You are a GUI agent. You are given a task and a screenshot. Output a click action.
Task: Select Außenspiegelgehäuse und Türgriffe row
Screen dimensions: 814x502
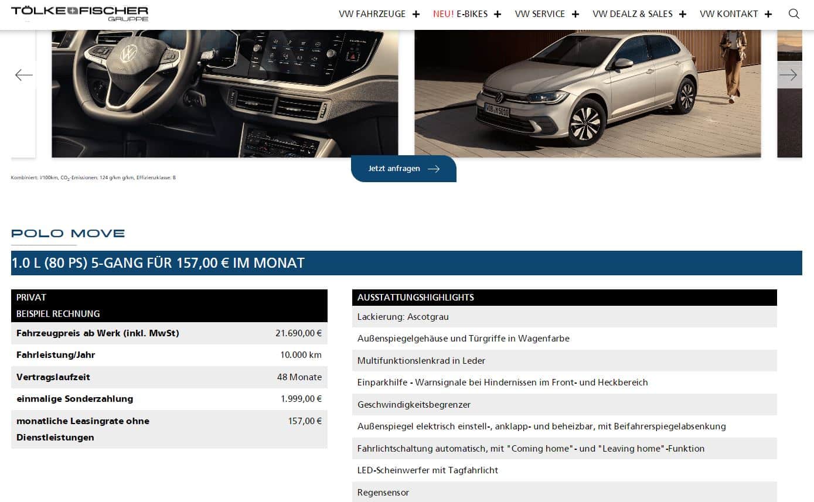[x=564, y=339]
